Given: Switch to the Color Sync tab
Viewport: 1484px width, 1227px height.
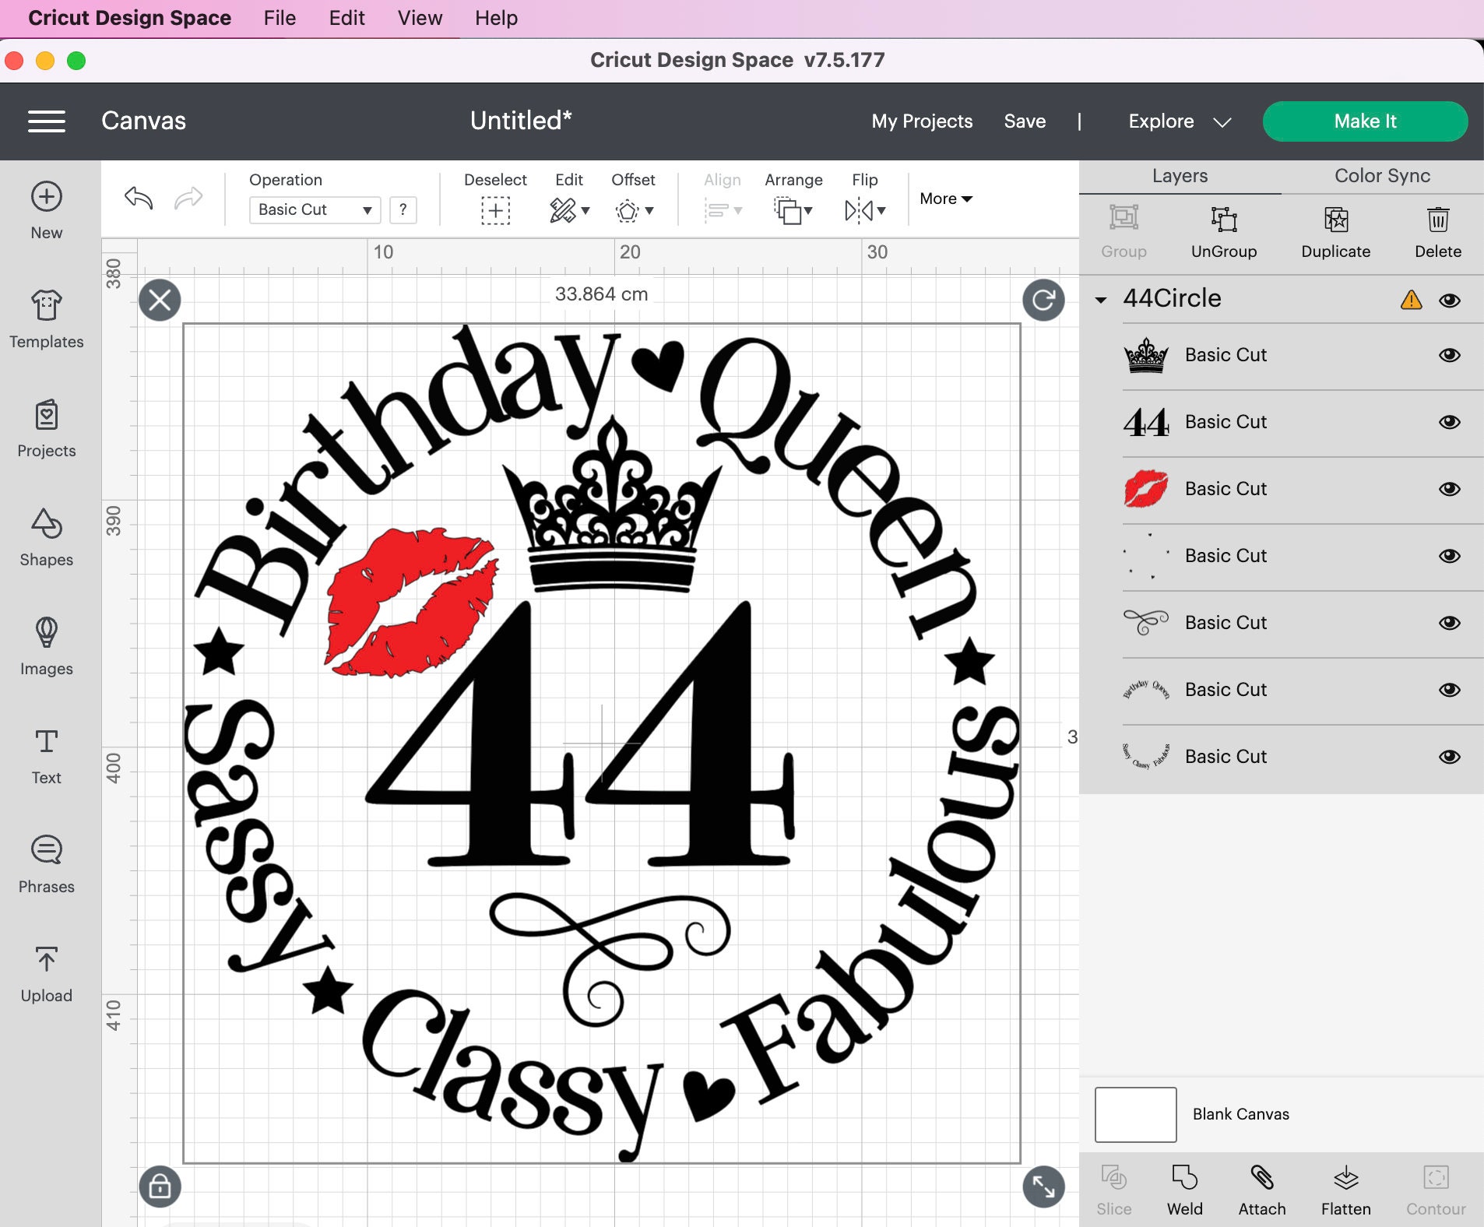Looking at the screenshot, I should point(1381,176).
